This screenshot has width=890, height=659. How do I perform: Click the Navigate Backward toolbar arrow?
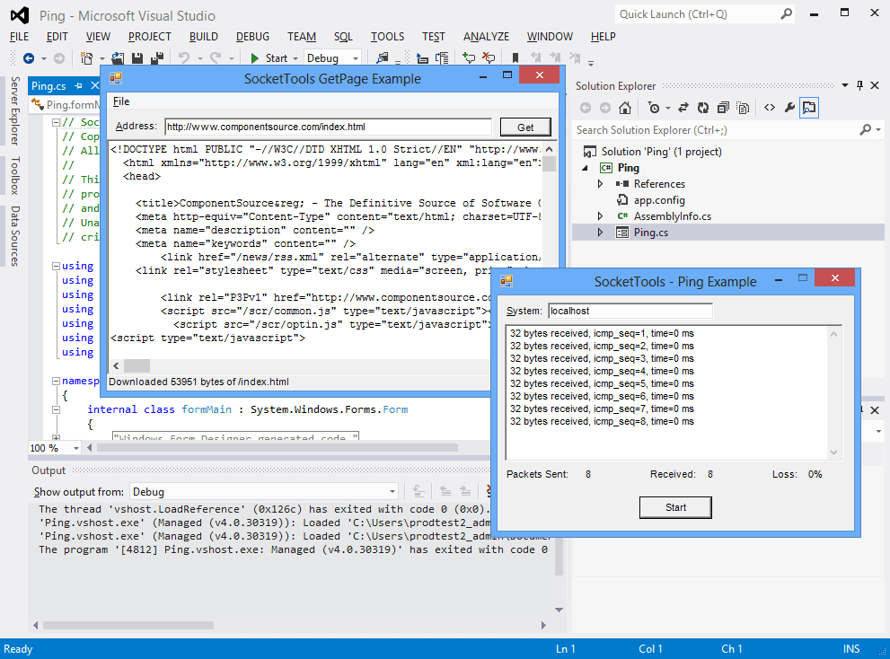tap(29, 57)
